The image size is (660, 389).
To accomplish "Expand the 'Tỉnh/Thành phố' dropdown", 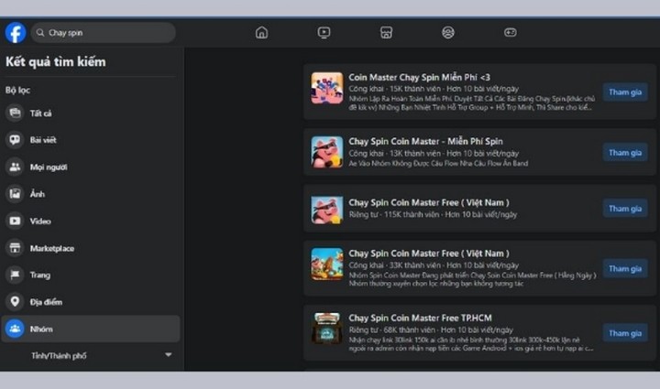I will click(168, 355).
